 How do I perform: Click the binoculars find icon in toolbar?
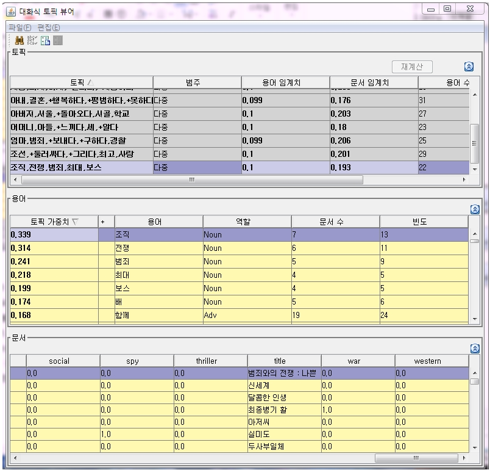click(20, 41)
